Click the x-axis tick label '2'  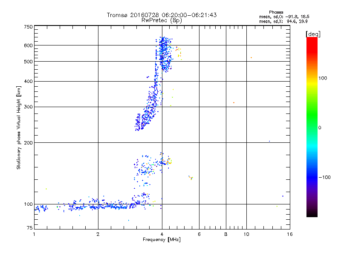pos(98,234)
